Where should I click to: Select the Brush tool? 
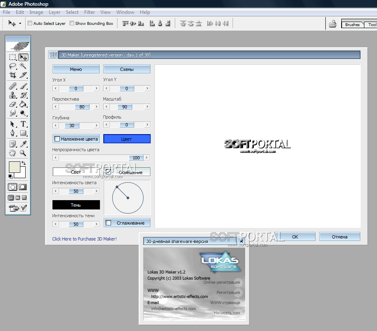[x=23, y=86]
